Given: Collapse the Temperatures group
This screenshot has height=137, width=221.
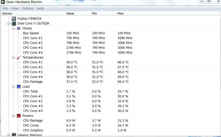Looking at the screenshot, I should point(13,58).
